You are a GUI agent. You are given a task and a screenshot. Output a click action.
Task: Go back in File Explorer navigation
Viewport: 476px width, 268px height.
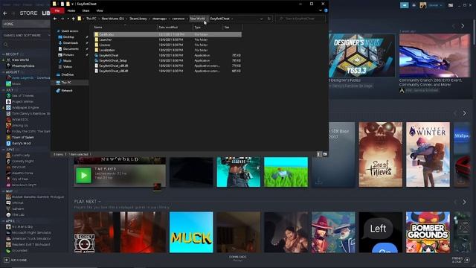click(55, 19)
